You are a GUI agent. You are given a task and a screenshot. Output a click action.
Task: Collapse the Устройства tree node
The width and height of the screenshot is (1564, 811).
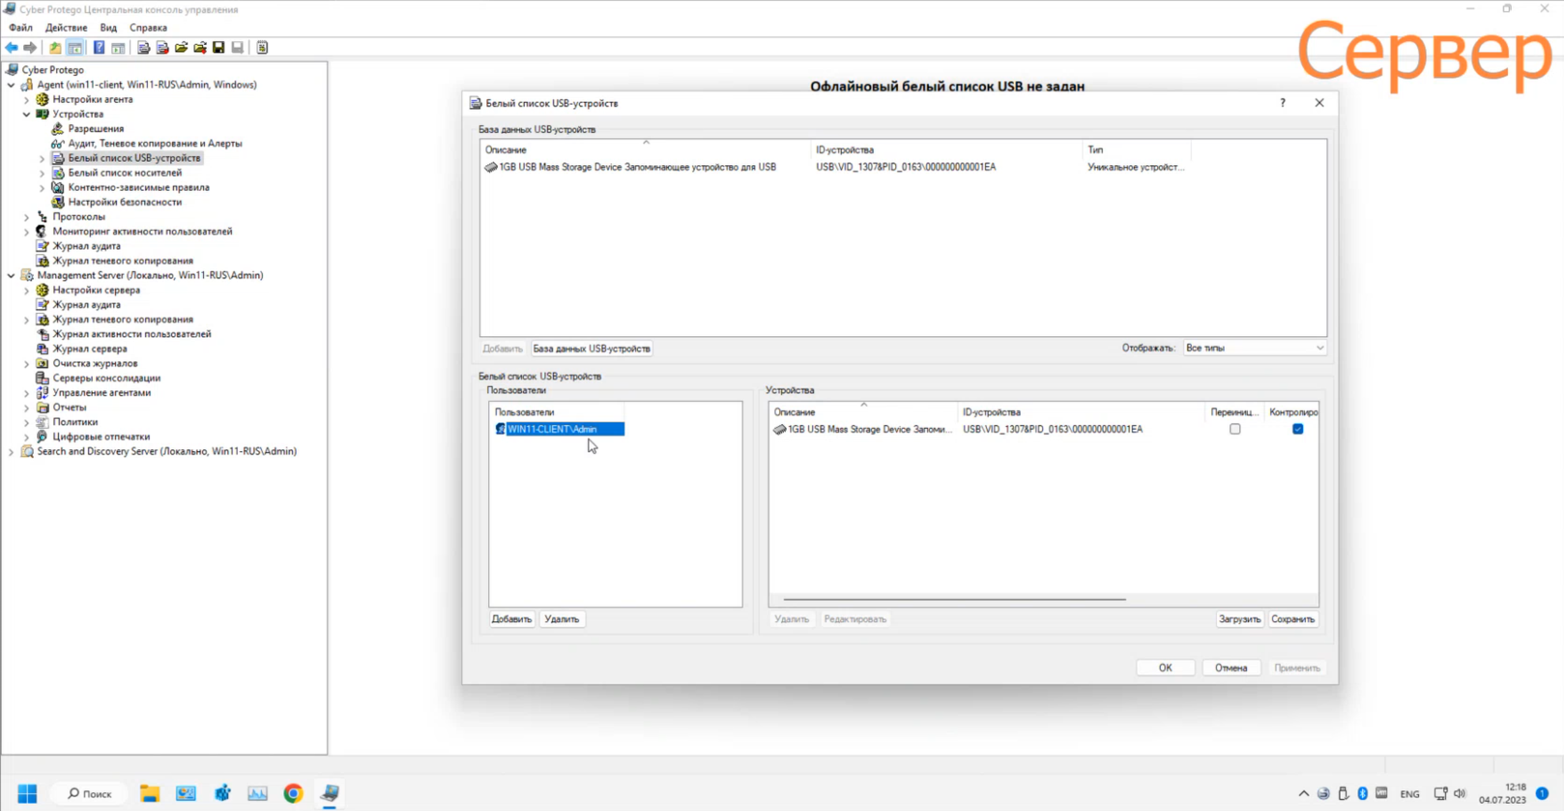(26, 114)
